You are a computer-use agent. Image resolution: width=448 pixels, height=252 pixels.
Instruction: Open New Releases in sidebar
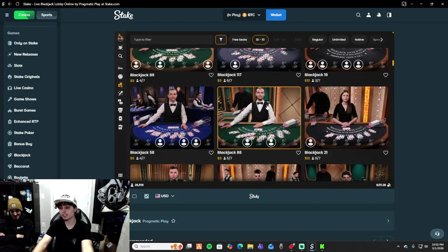[26, 54]
